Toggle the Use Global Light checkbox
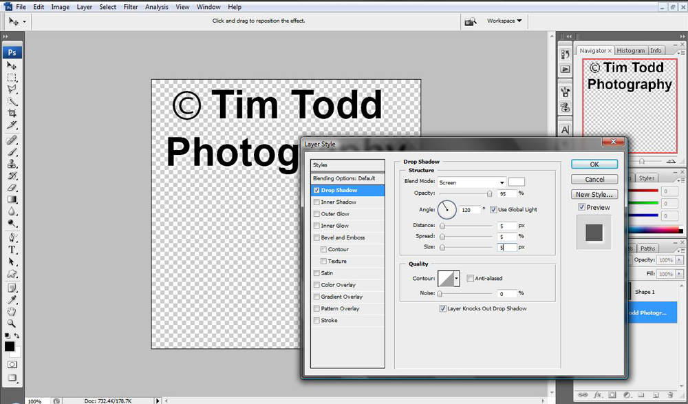 pyautogui.click(x=493, y=209)
